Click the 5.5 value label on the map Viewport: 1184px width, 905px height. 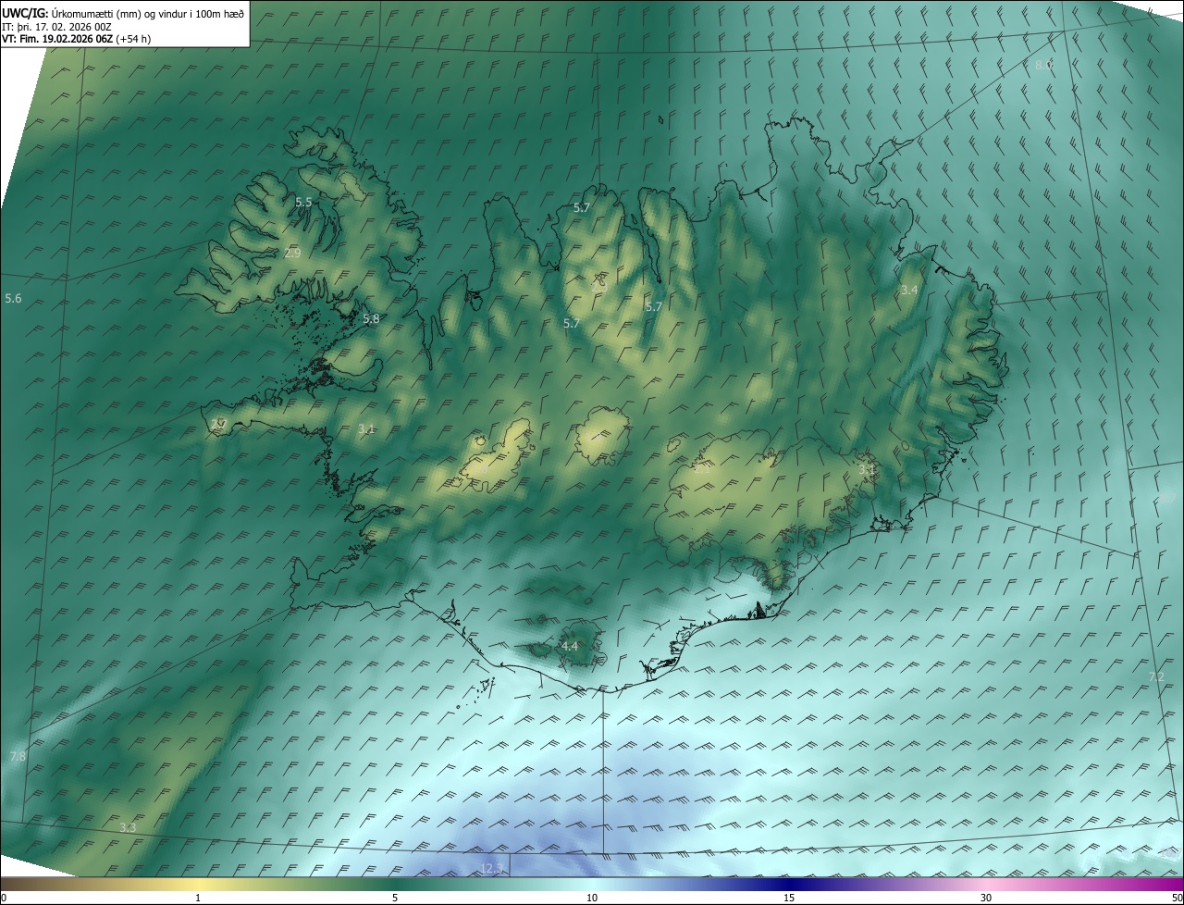(303, 202)
